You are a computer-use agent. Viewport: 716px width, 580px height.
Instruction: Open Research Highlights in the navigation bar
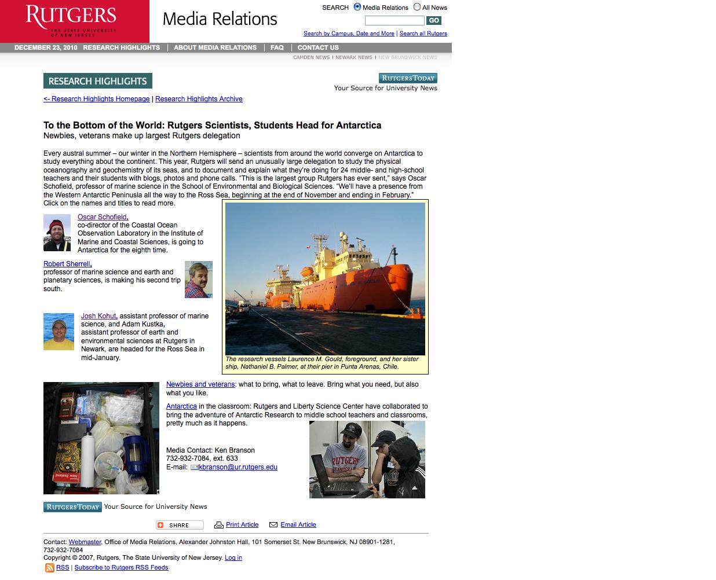point(122,47)
